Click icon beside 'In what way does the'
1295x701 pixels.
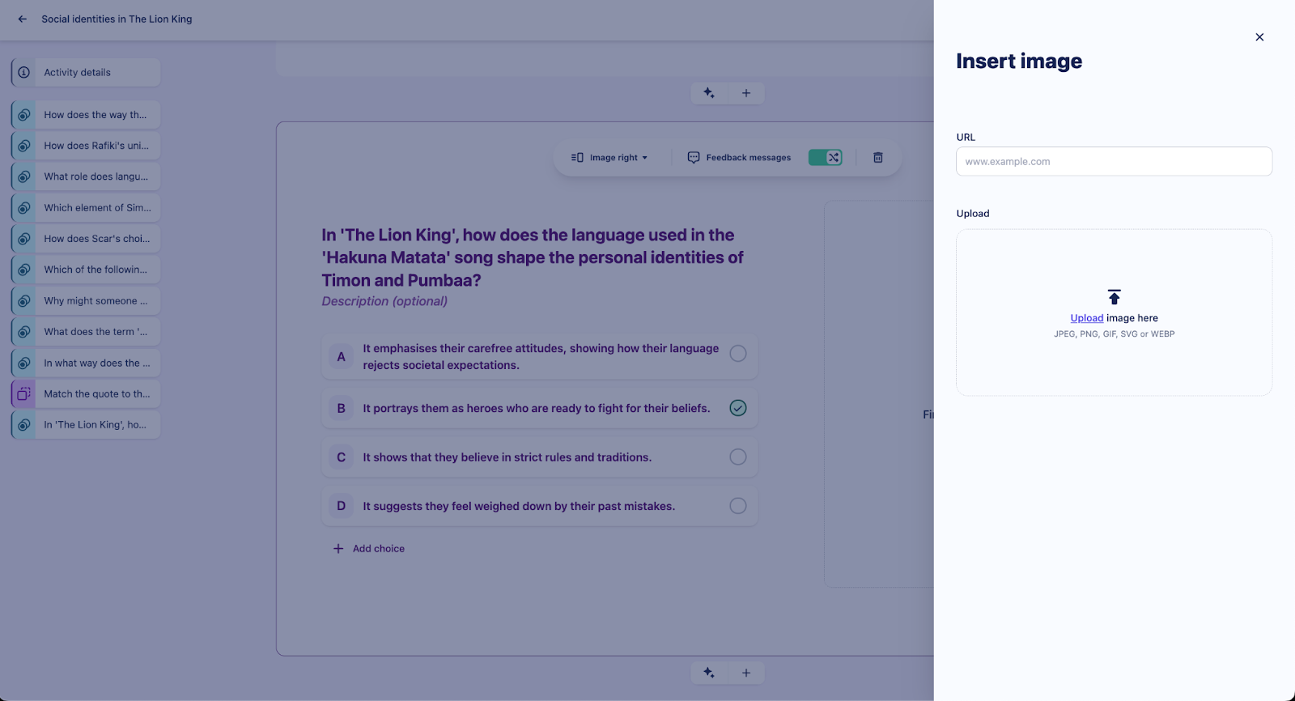[24, 363]
